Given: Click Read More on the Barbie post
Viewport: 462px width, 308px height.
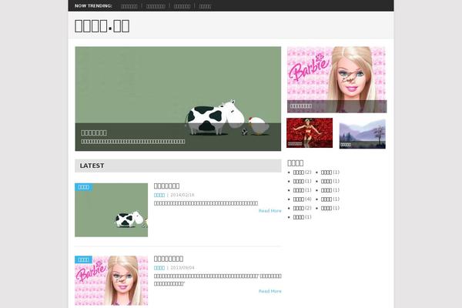Looking at the screenshot, I should pyautogui.click(x=270, y=292).
